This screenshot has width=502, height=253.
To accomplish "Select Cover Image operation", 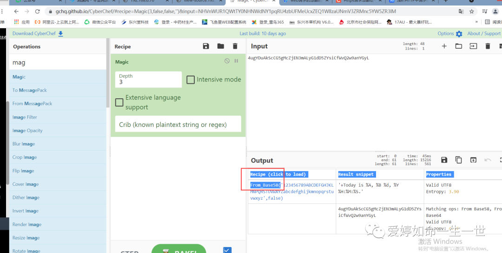I will click(58, 184).
